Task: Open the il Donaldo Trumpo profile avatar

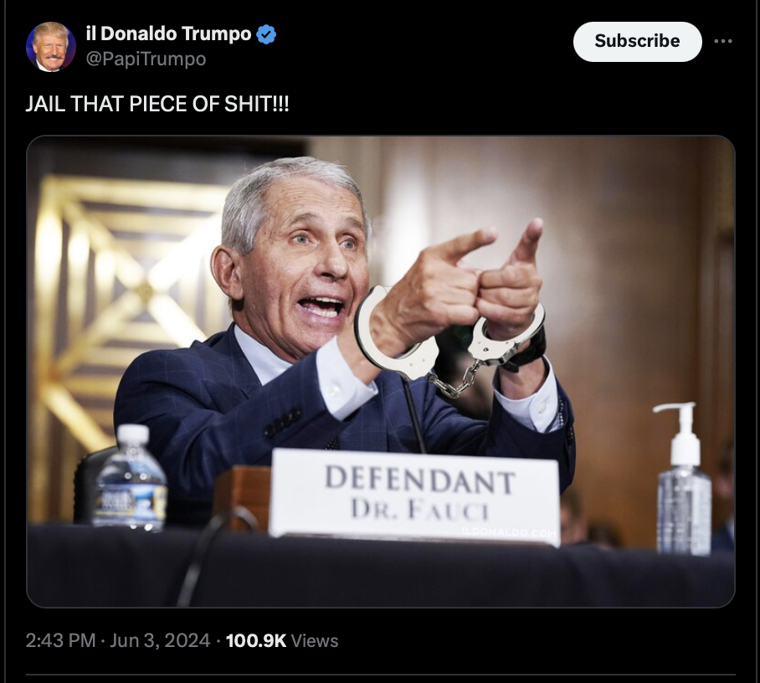Action: click(x=50, y=47)
